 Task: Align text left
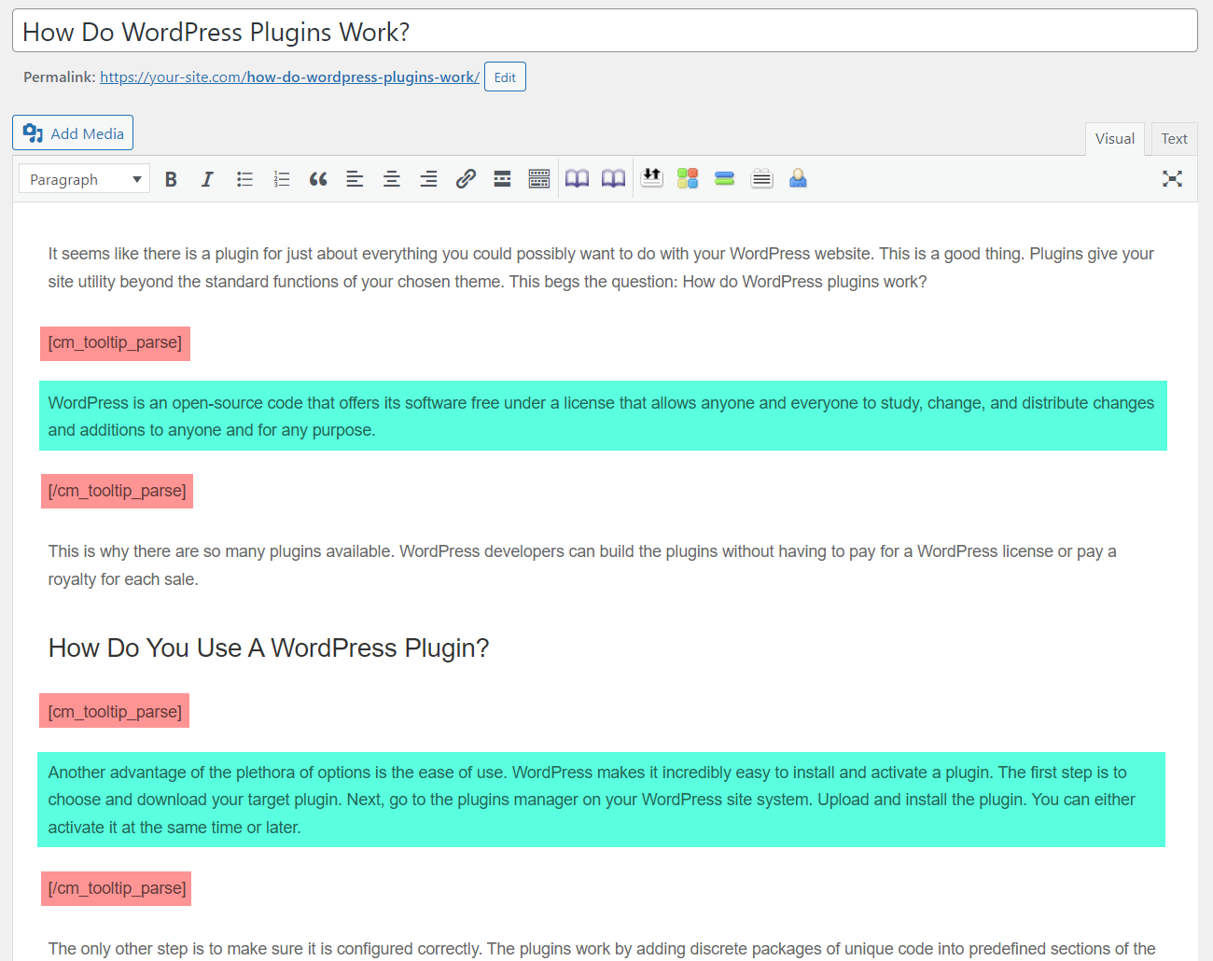point(355,179)
